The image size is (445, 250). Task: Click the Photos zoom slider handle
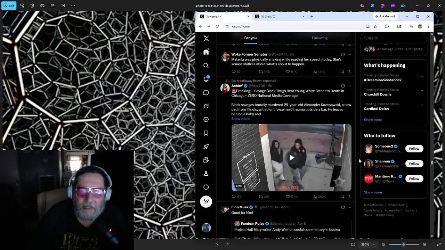[x=403, y=244]
